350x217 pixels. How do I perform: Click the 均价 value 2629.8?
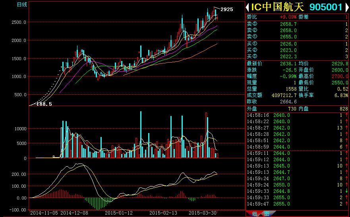pyautogui.click(x=340, y=64)
